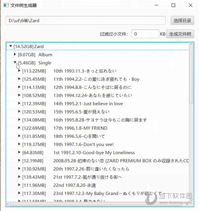The height and width of the screenshot is (211, 199).
Task: Click the vertical scrollbar thumb
Action: click(x=191, y=75)
